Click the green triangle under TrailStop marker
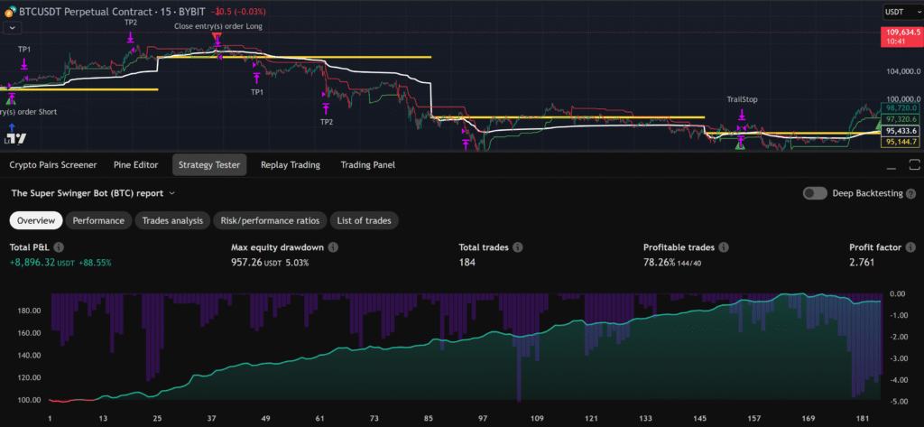The height and width of the screenshot is (427, 924). click(739, 145)
